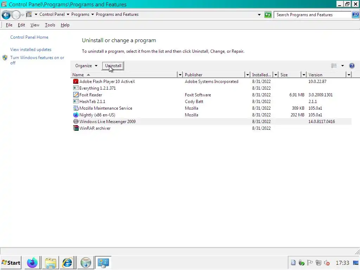The width and height of the screenshot is (360, 270).
Task: Open the File menu
Action: [x=9, y=25]
